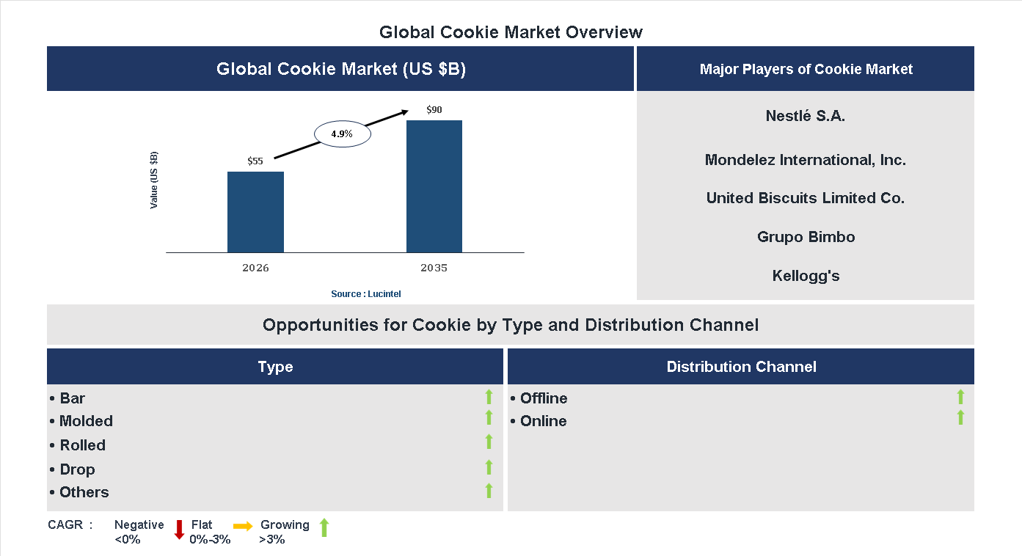This screenshot has height=556, width=1022.
Task: Click the growth arrow beside Drop
Action: pos(489,467)
